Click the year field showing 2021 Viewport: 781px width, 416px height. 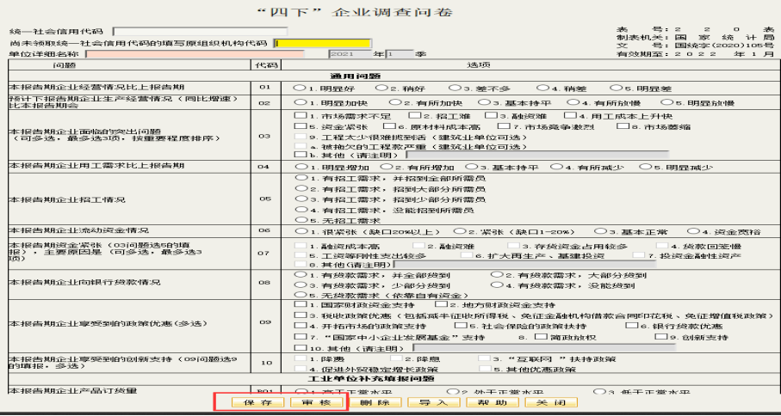350,53
